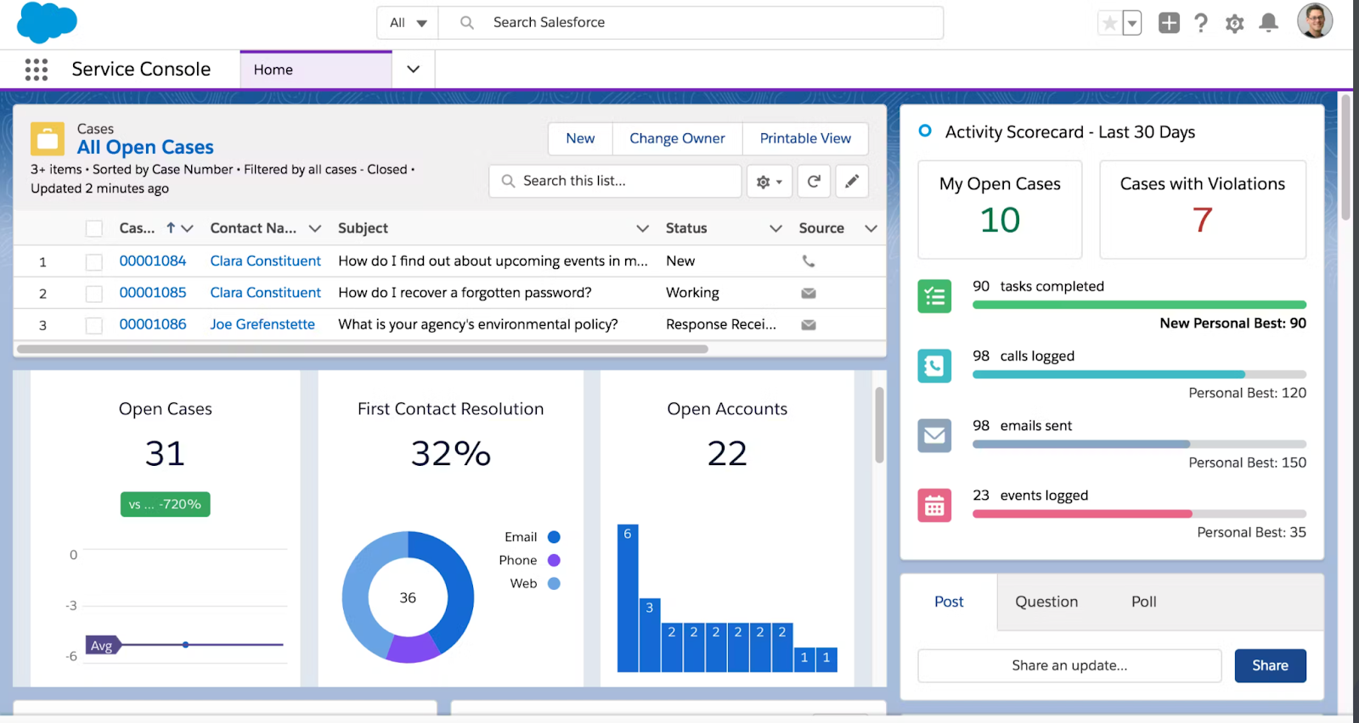
Task: Click the Help question mark icon
Action: point(1200,23)
